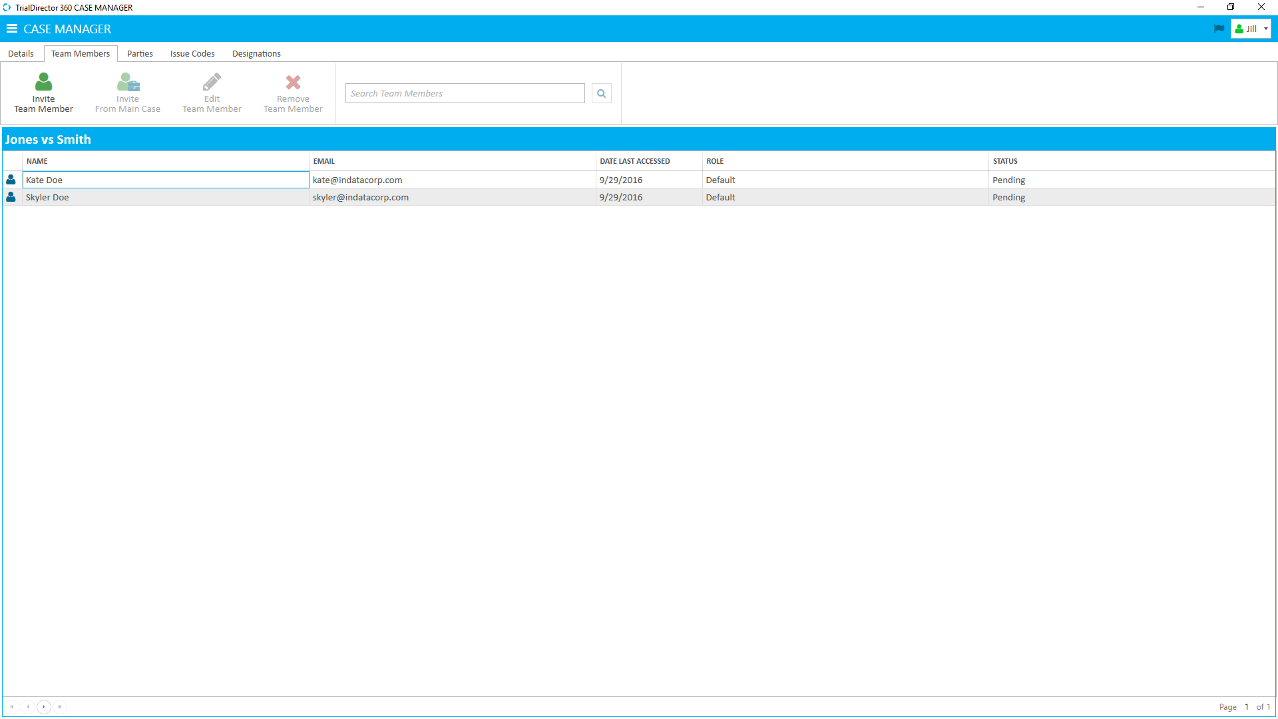
Task: Close the Case Manager window
Action: click(1261, 7)
